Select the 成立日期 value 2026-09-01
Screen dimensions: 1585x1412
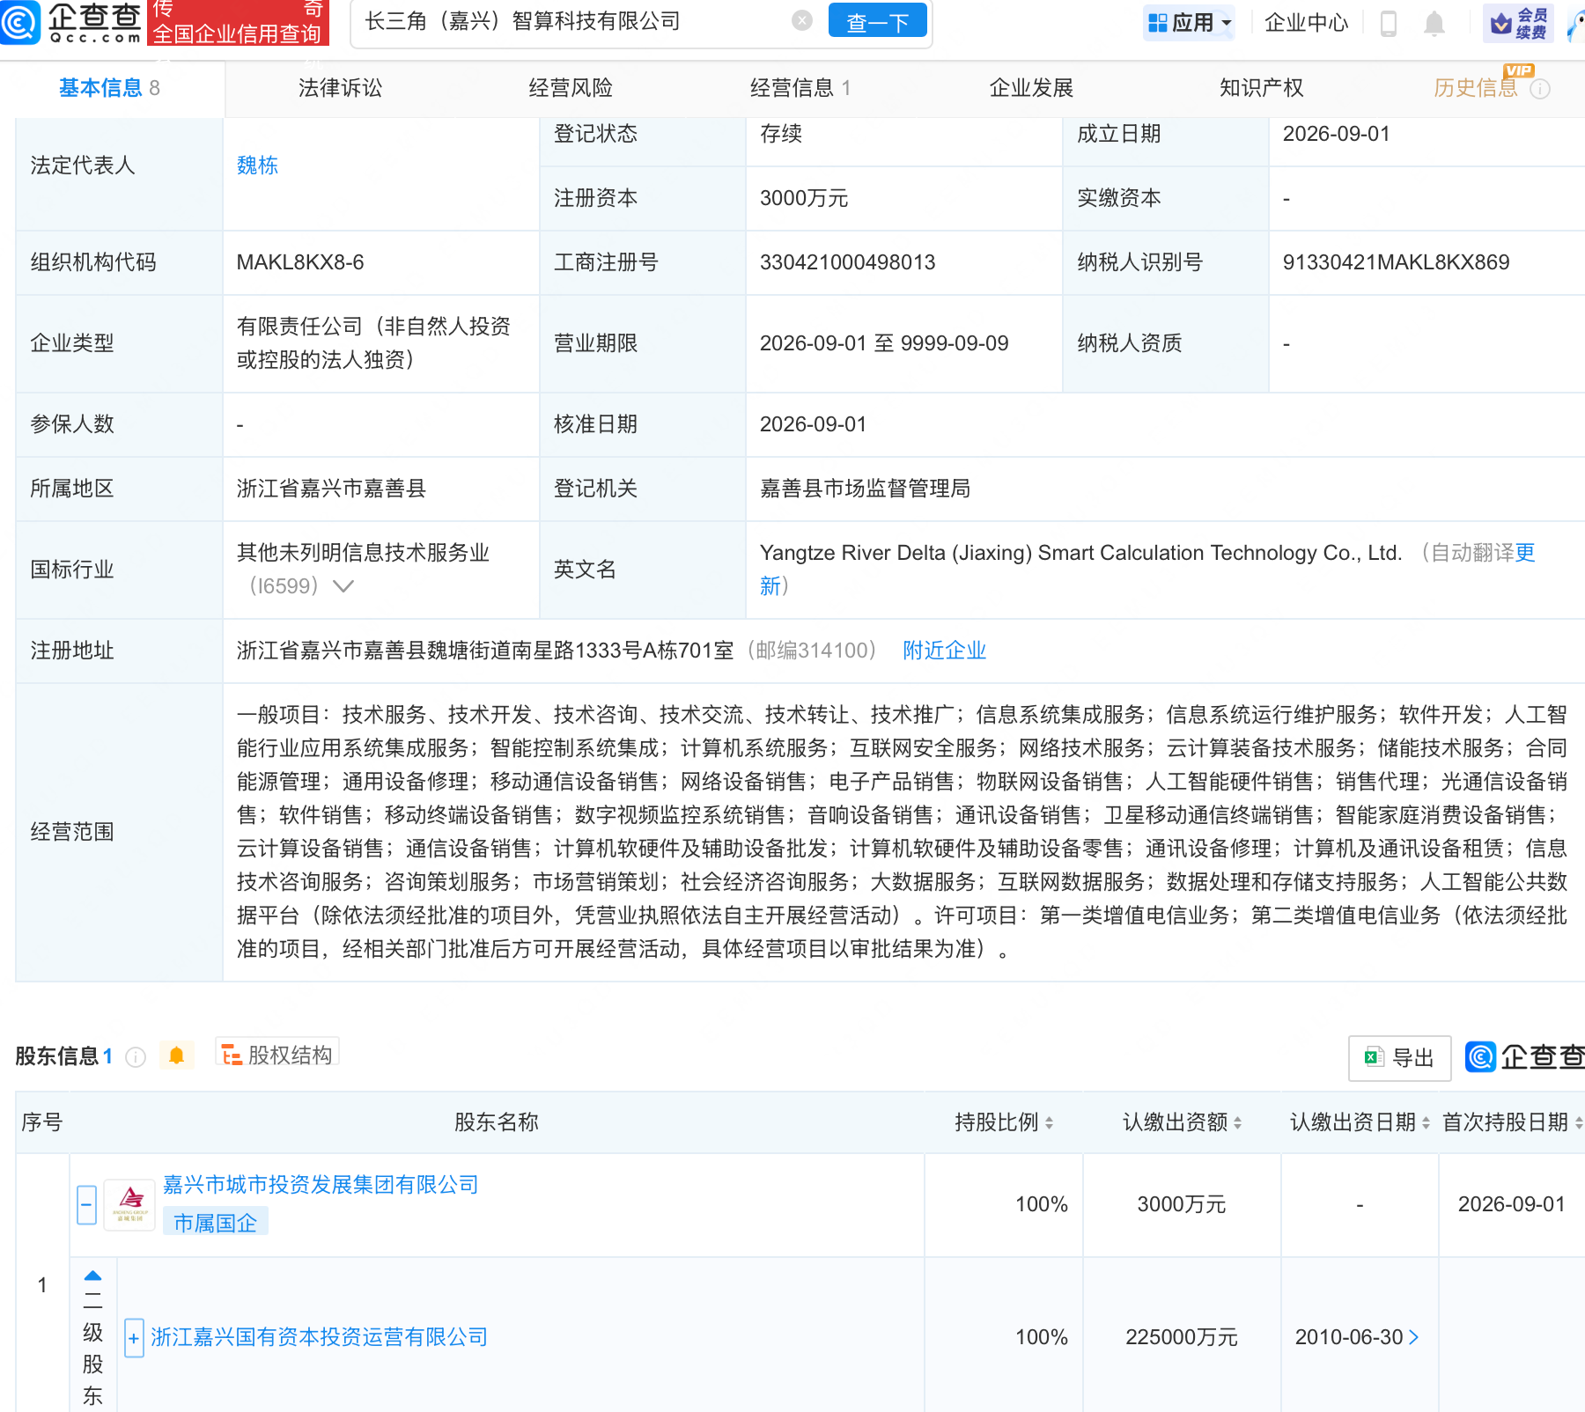click(x=1336, y=134)
